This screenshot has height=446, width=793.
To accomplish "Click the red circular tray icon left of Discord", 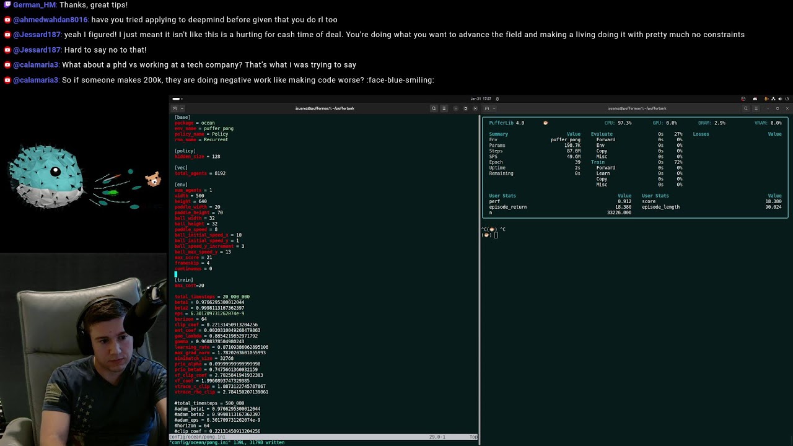I will (743, 98).
